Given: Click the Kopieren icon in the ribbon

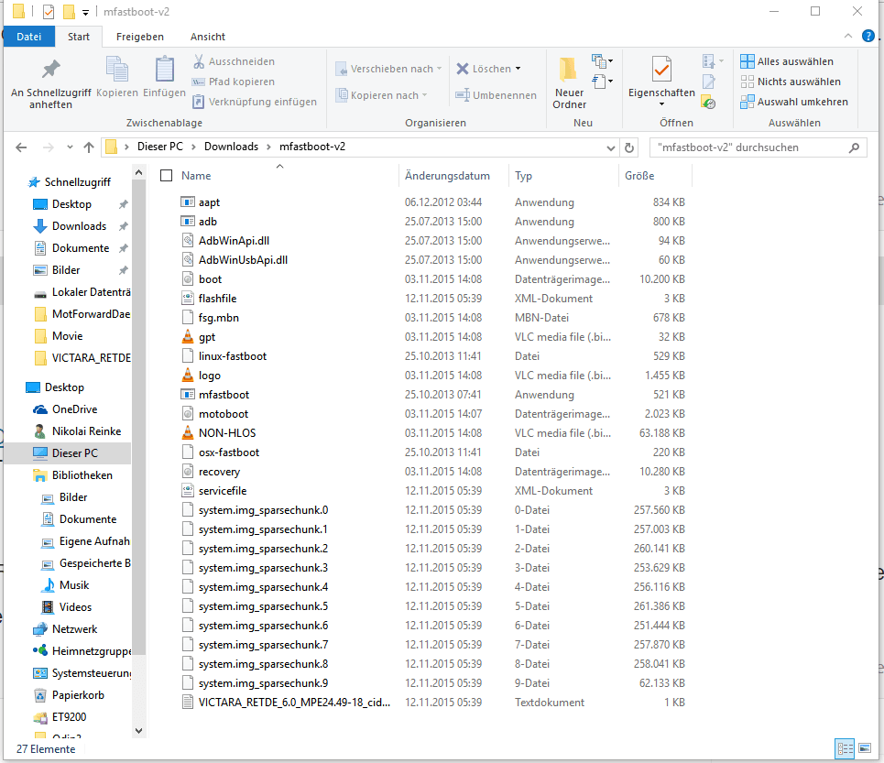Looking at the screenshot, I should pyautogui.click(x=117, y=71).
